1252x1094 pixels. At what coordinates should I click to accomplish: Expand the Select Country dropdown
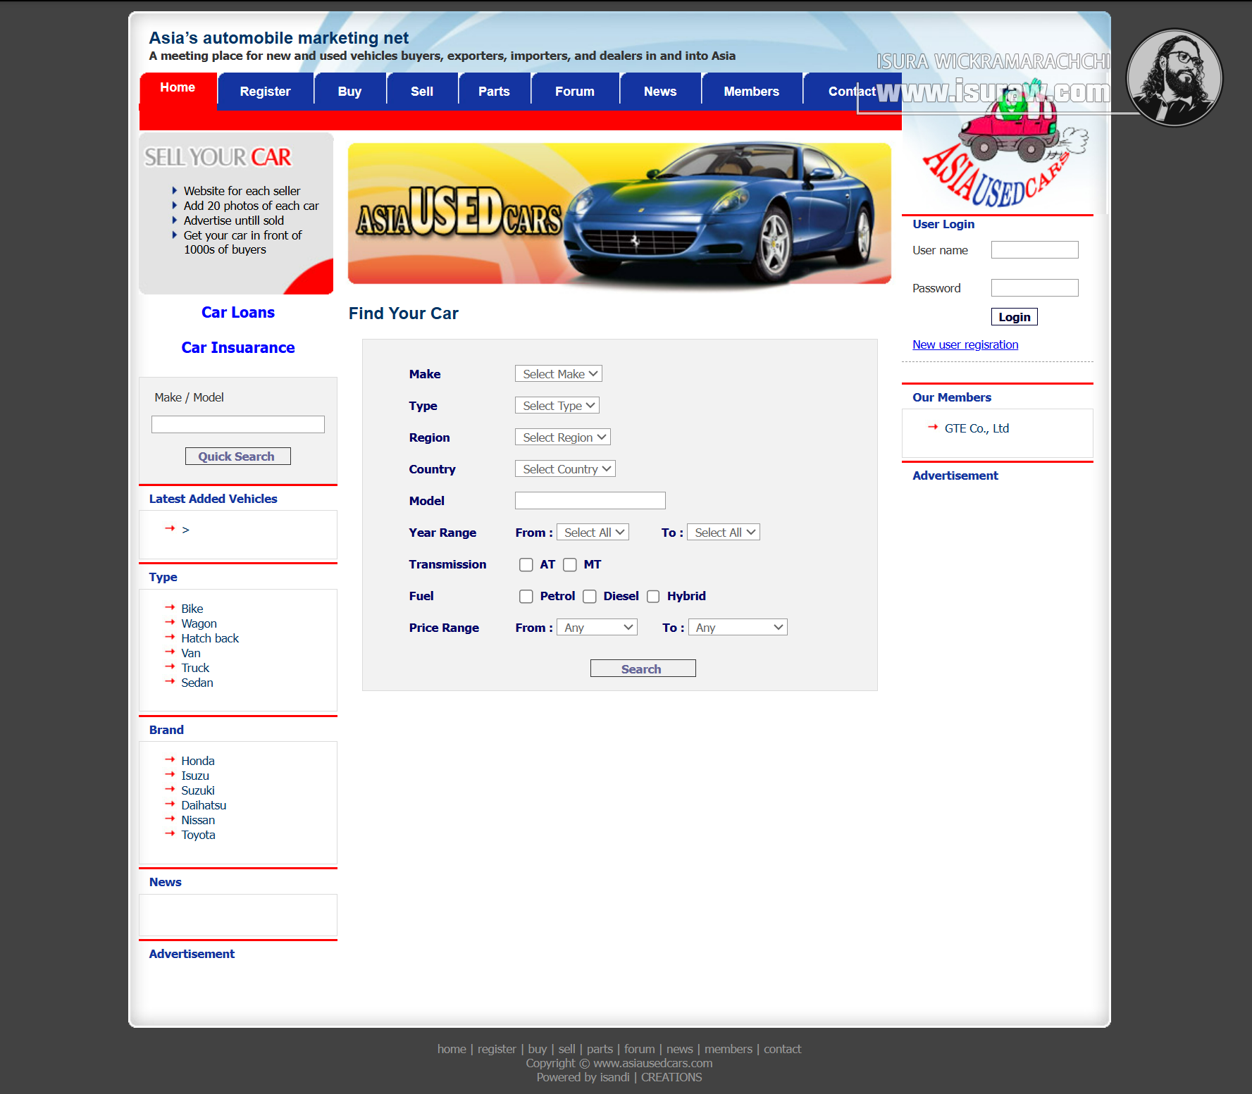pos(565,469)
